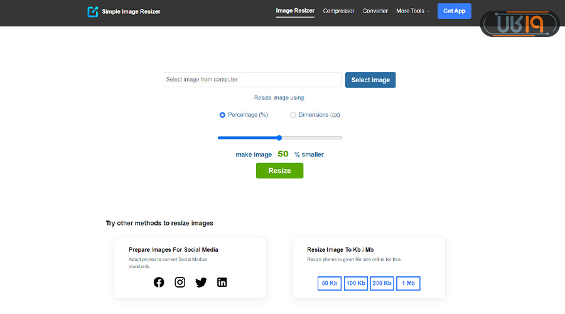This screenshot has width=565, height=314.
Task: Choose the 1 Mb file size option
Action: pos(408,283)
